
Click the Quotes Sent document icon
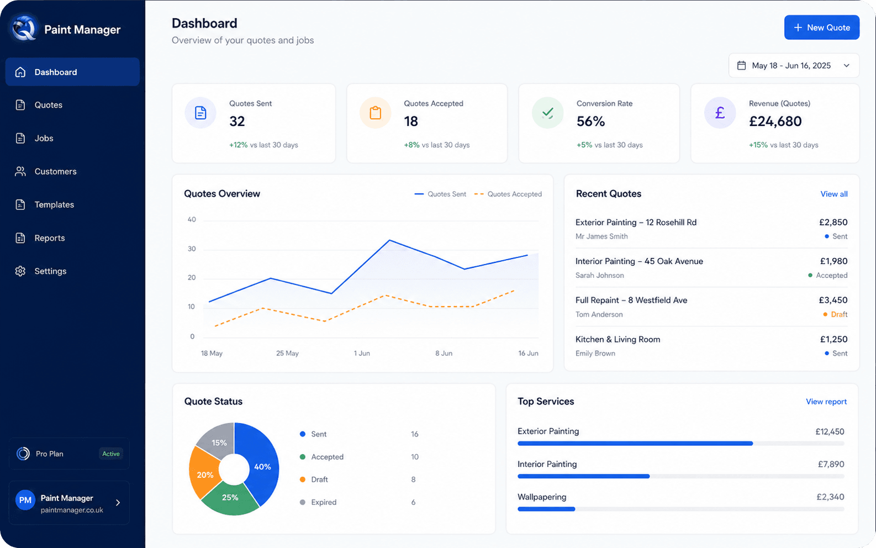point(200,113)
